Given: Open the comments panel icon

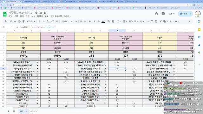Looking at the screenshot, I should [163, 14].
